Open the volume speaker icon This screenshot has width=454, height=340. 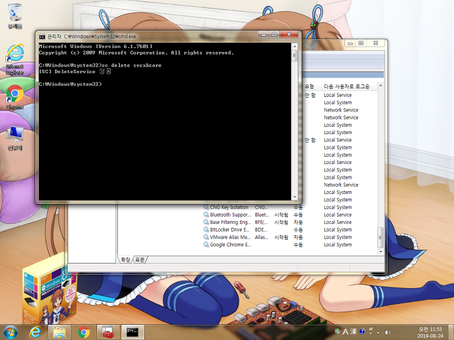click(x=388, y=333)
